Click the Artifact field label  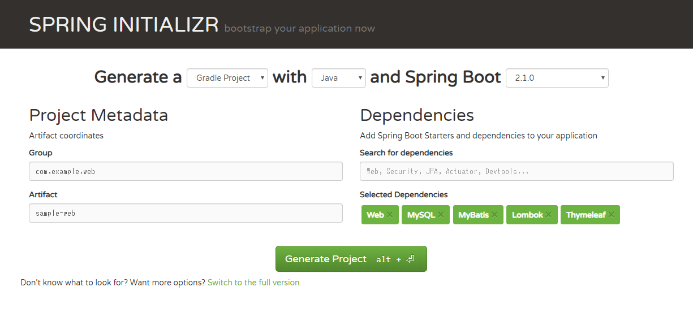[44, 194]
